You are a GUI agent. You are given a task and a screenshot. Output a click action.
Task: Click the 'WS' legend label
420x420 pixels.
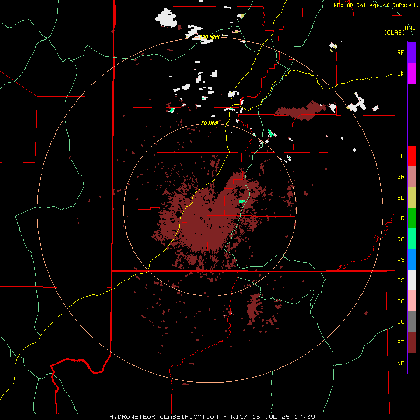coord(400,259)
